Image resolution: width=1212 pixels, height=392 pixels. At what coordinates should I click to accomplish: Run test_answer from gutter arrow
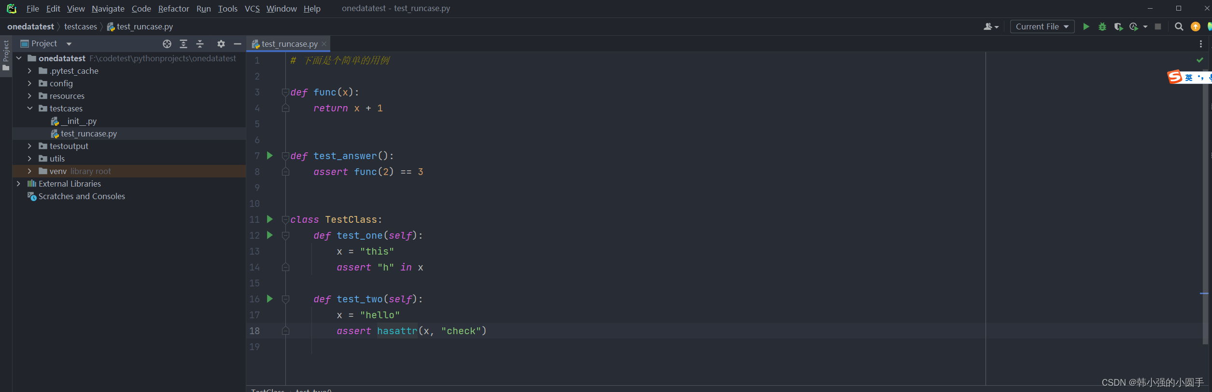pos(270,155)
